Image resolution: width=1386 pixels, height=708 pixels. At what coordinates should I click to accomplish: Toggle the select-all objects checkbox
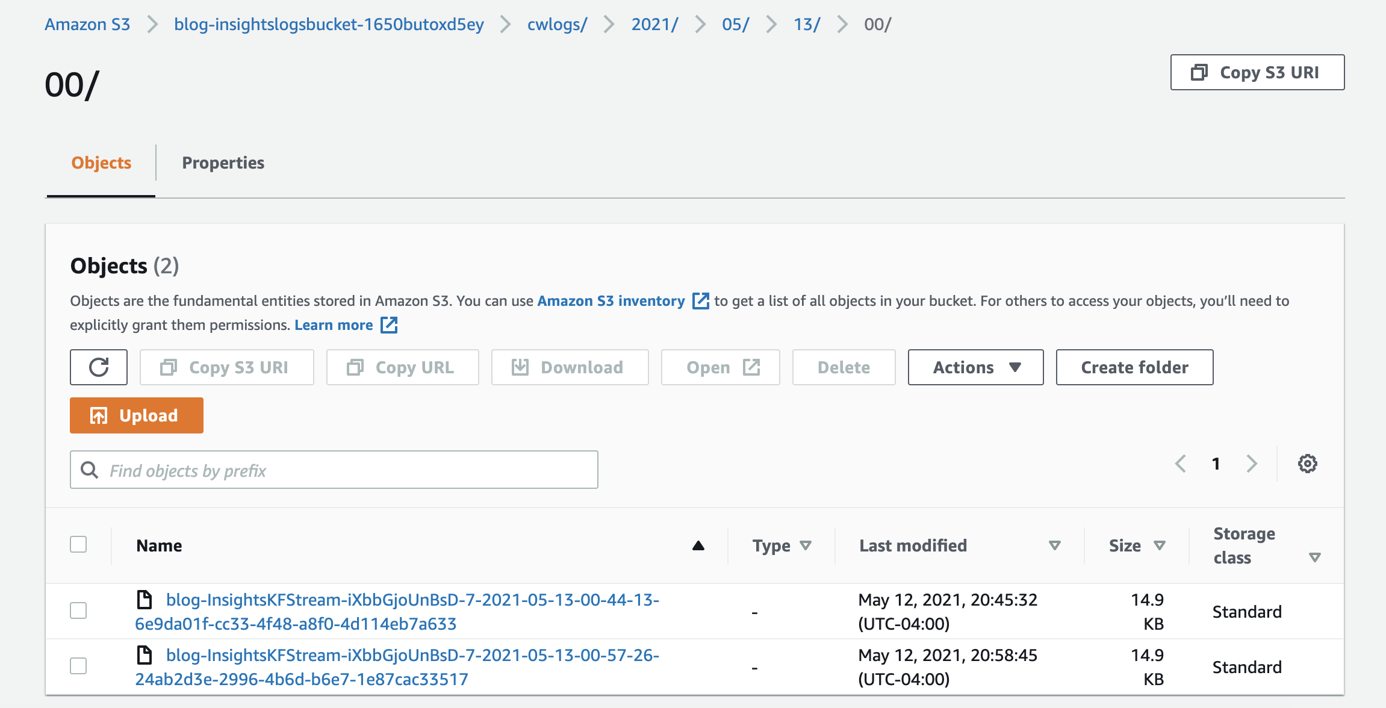click(78, 544)
